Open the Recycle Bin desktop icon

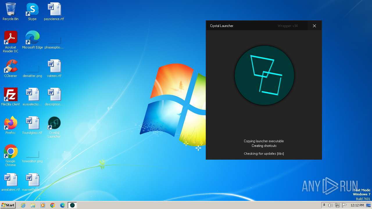coord(10,12)
